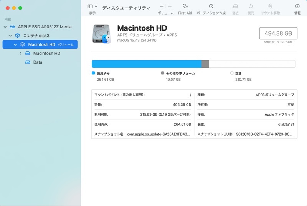The width and height of the screenshot is (307, 206).
Task: Collapse the APPLE SSD AP0512Z Media tree
Action: click(5, 27)
